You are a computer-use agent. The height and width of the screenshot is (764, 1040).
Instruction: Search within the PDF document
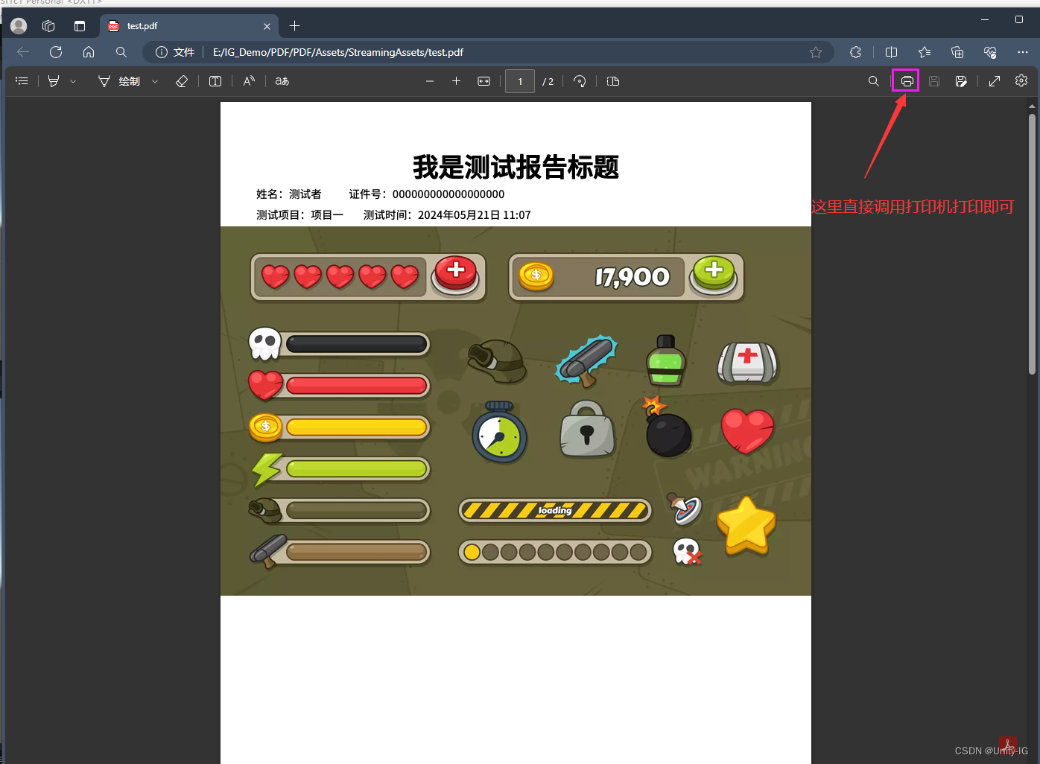tap(874, 81)
